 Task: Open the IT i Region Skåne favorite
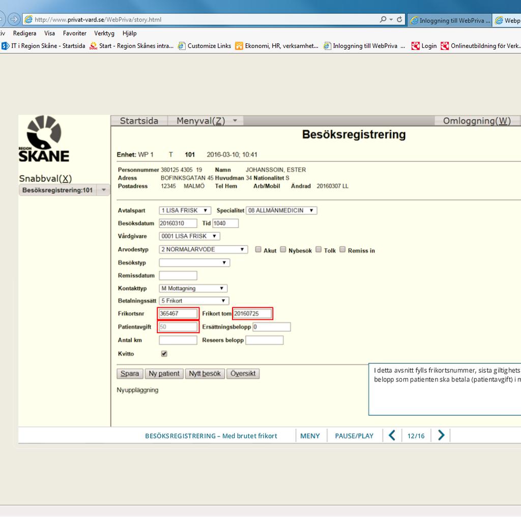[44, 46]
